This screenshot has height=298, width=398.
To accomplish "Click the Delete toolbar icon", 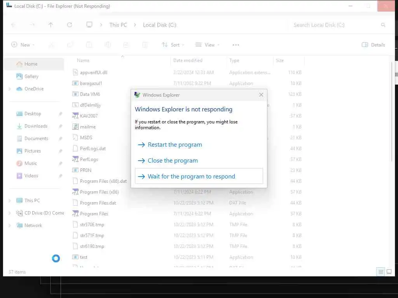I will pyautogui.click(x=145, y=45).
